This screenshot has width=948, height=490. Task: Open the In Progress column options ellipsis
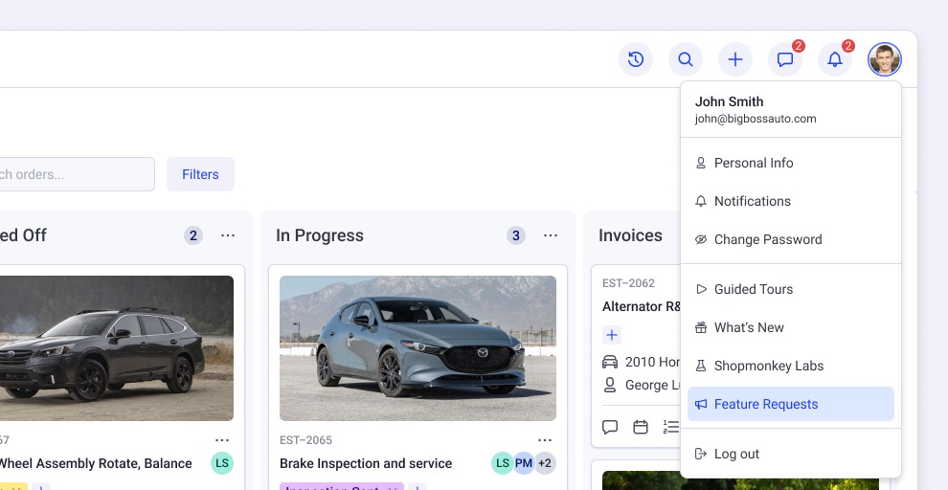point(551,235)
